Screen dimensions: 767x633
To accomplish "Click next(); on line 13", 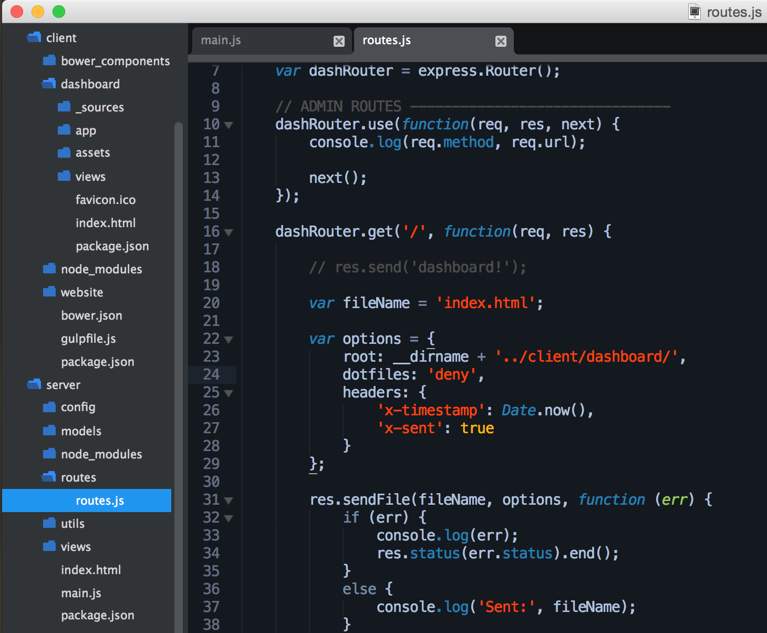I will pyautogui.click(x=338, y=178).
